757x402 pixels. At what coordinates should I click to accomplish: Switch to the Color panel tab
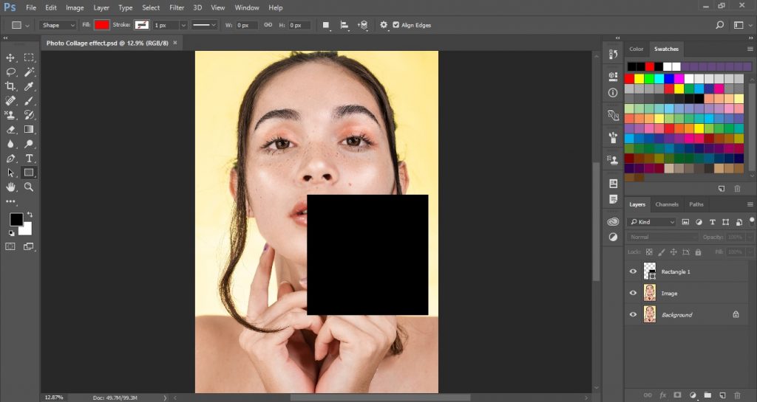tap(637, 49)
